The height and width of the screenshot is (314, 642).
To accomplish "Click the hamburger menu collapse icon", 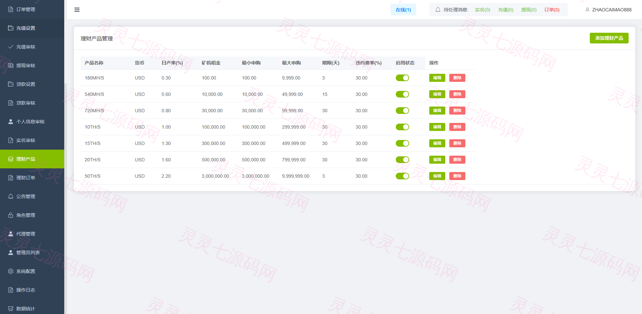I will click(77, 10).
